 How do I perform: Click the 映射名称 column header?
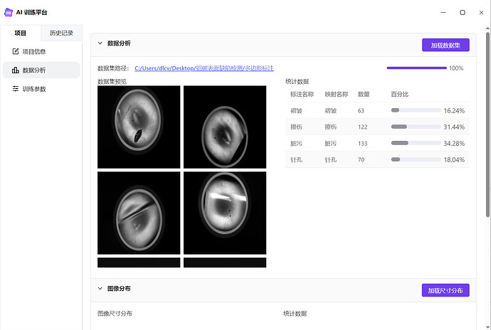click(337, 95)
